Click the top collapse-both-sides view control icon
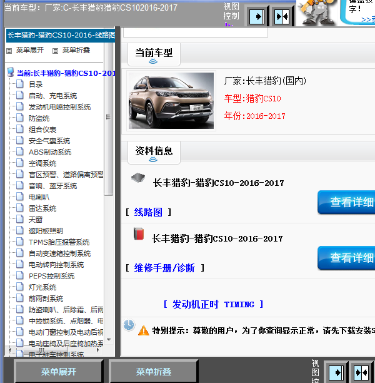The width and height of the screenshot is (375, 383). (x=282, y=17)
